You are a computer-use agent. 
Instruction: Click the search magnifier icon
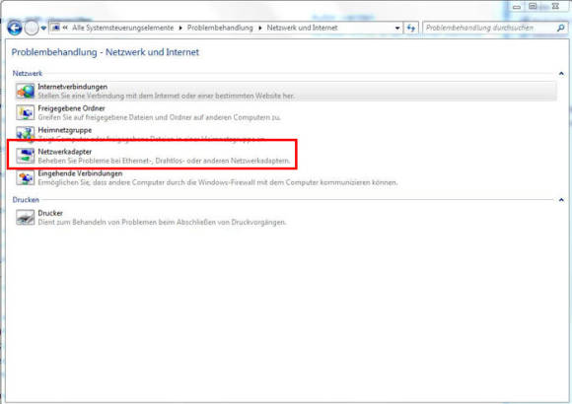click(561, 28)
